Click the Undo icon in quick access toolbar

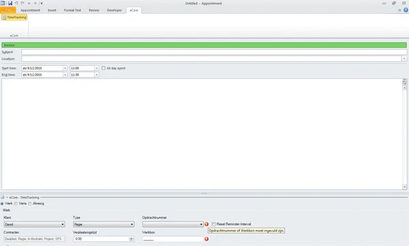click(x=16, y=3)
